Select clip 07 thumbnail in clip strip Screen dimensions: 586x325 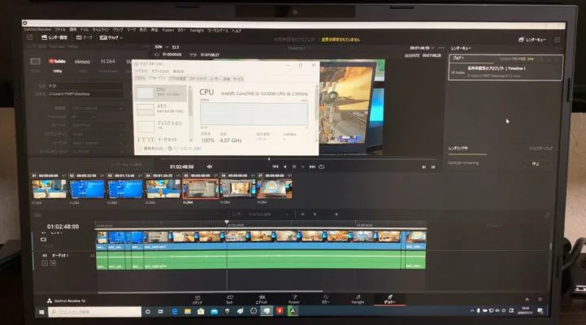275,188
